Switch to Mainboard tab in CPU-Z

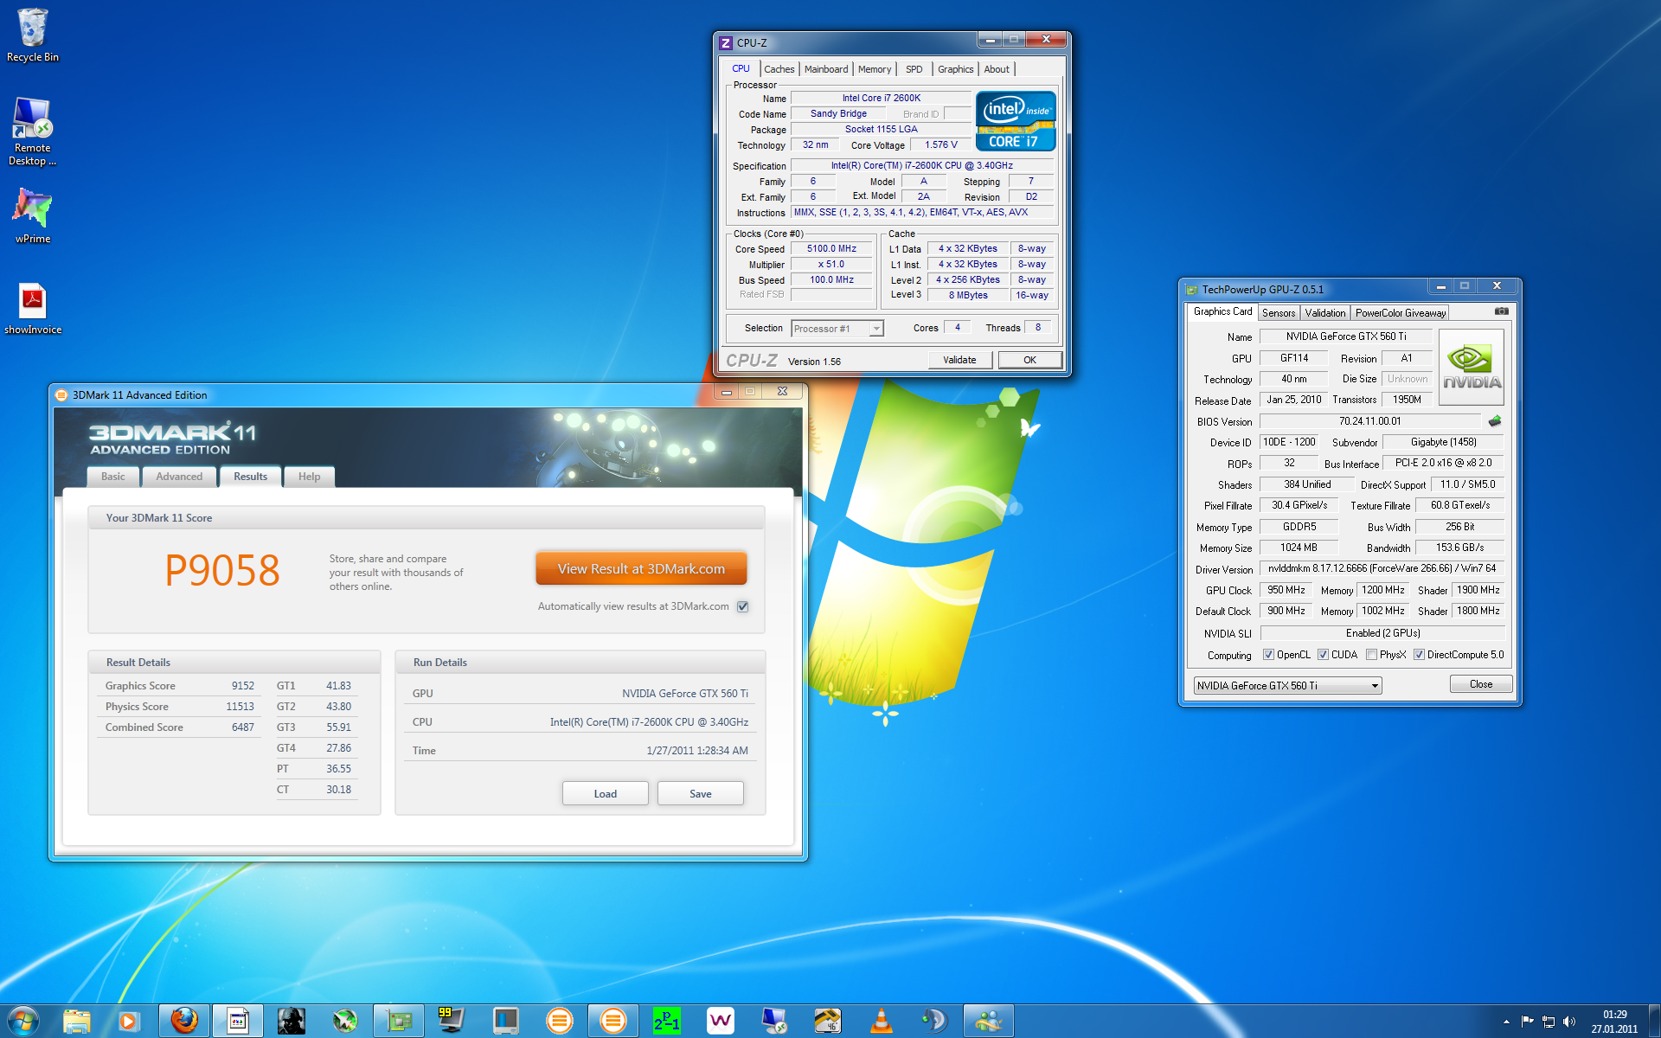(826, 69)
